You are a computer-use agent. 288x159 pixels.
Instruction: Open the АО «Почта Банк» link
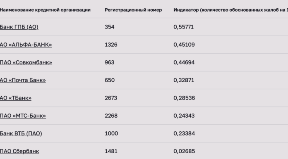23,80
